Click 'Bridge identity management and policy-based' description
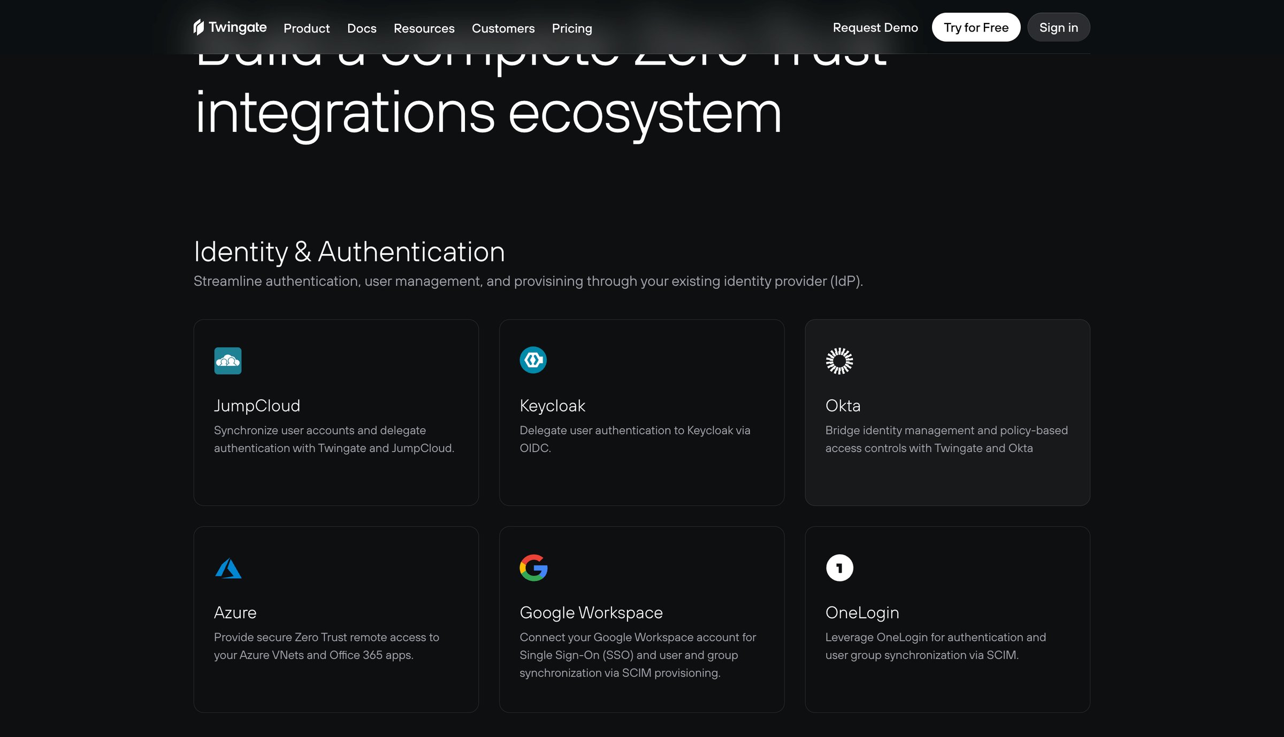This screenshot has height=737, width=1284. pyautogui.click(x=946, y=439)
